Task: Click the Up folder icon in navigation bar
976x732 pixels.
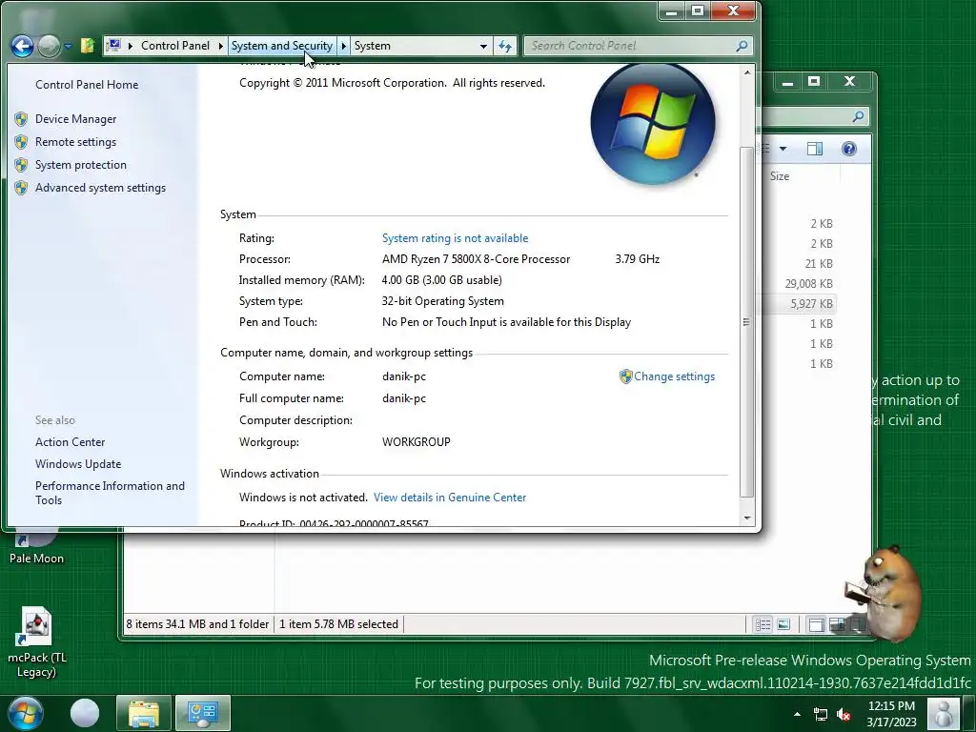Action: click(x=88, y=46)
